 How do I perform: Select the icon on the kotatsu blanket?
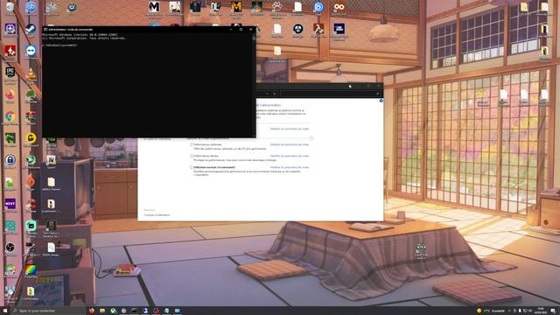tap(421, 248)
